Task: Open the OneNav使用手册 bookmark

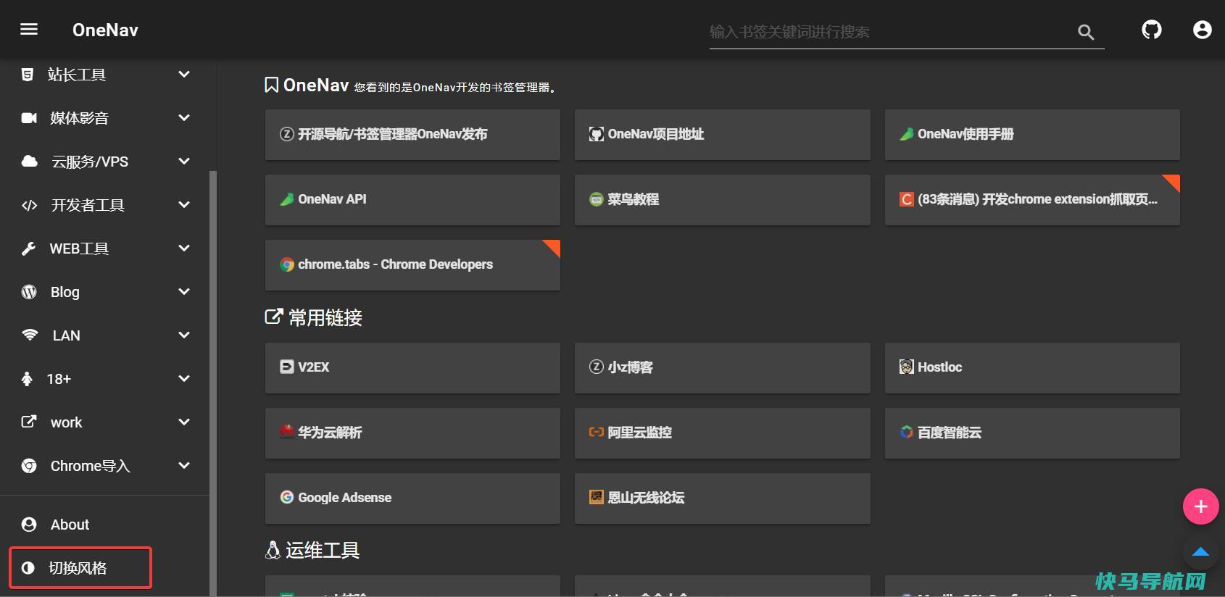Action: (1032, 135)
